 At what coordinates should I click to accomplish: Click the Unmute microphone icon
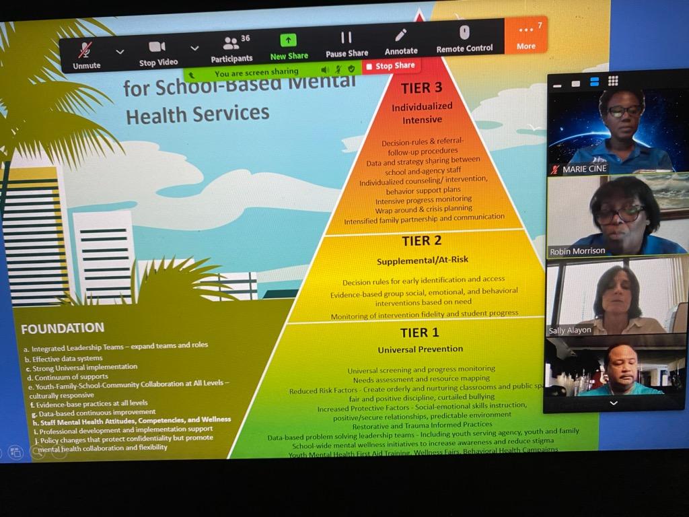click(85, 50)
